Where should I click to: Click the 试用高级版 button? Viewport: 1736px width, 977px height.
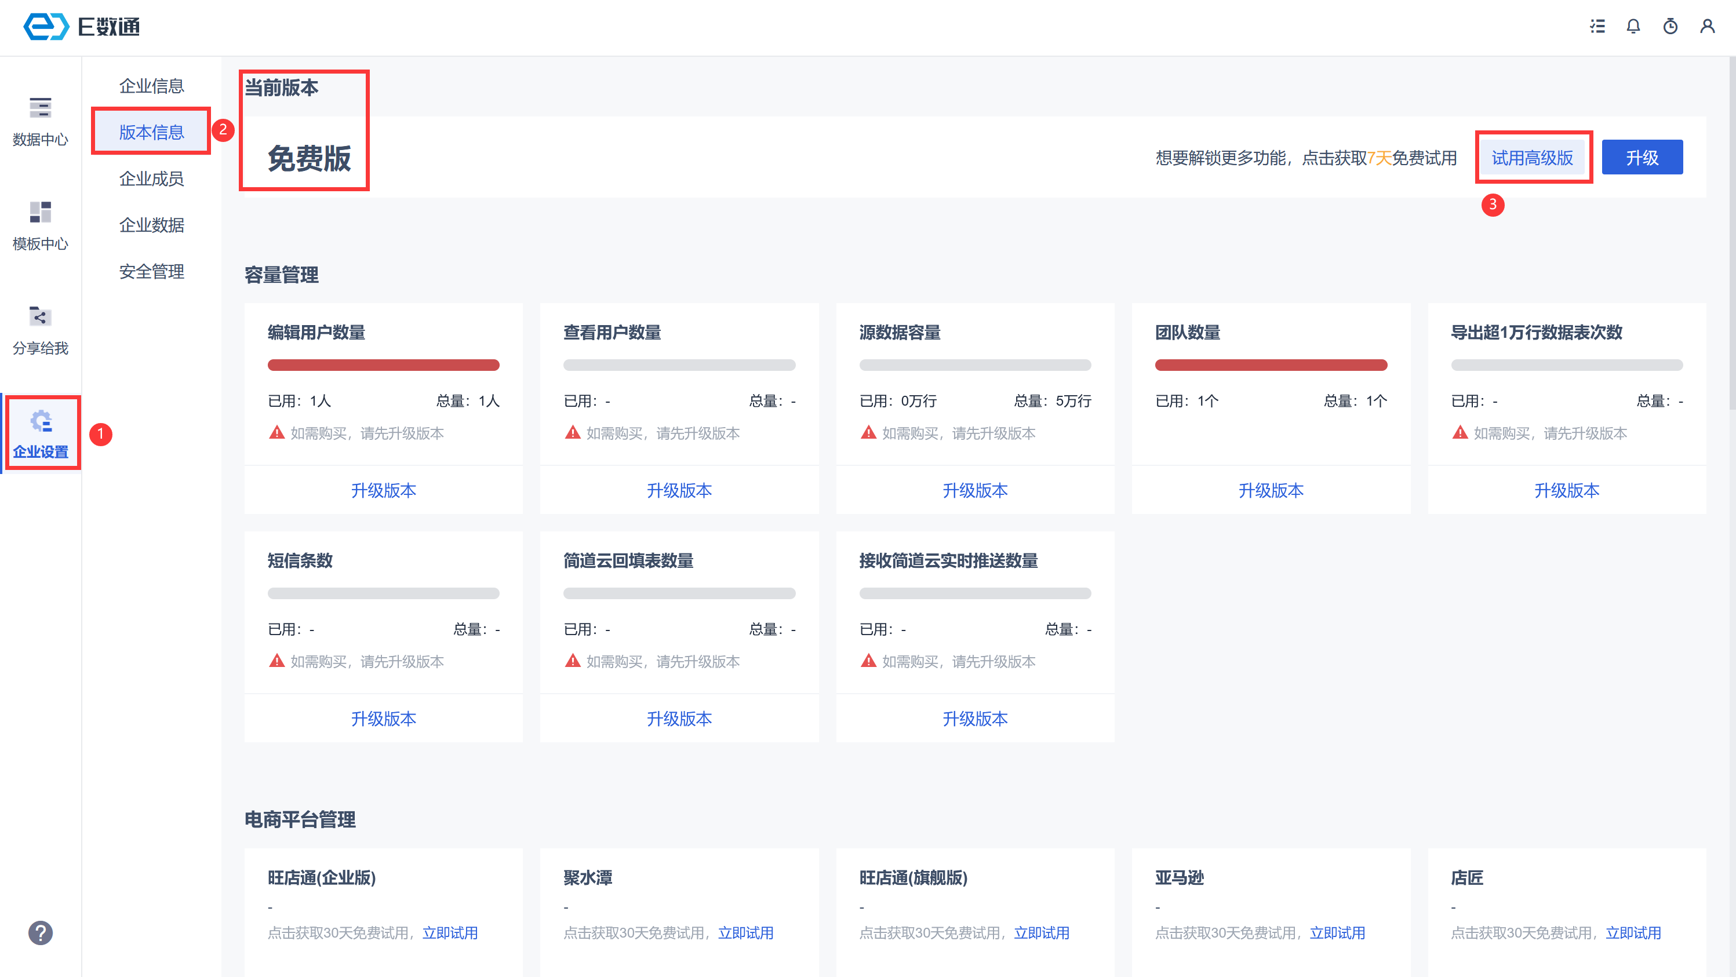(1532, 158)
